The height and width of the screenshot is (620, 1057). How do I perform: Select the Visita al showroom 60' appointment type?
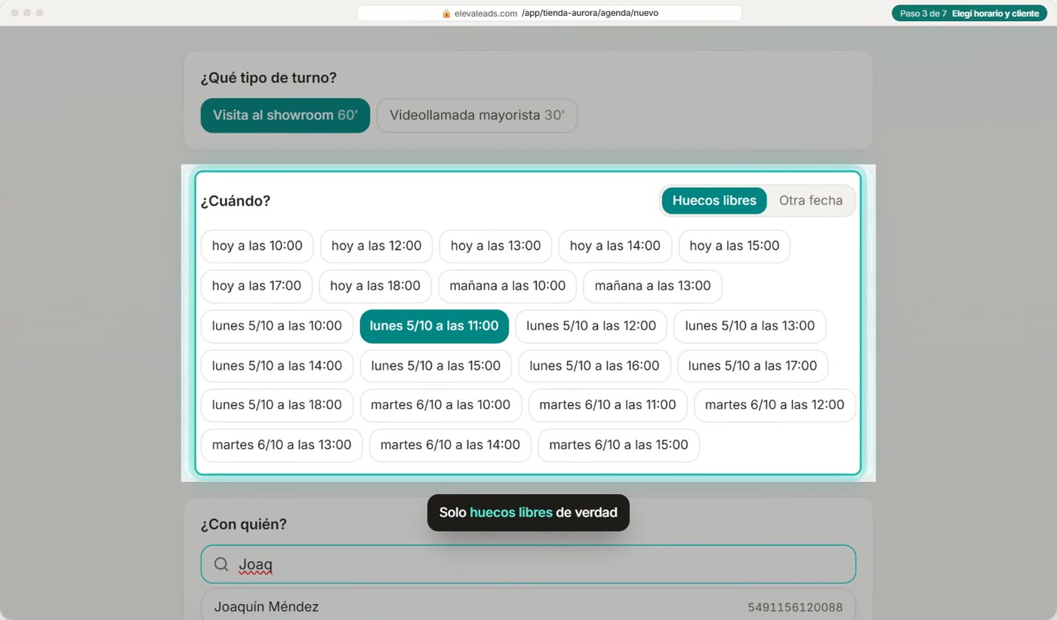pyautogui.click(x=285, y=115)
